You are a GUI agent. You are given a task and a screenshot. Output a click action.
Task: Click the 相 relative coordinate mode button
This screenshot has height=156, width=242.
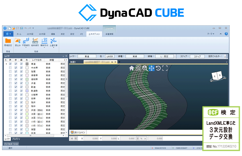(x=76, y=138)
